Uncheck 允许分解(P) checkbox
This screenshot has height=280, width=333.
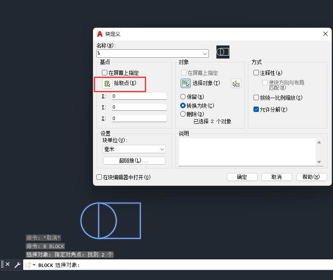click(256, 109)
